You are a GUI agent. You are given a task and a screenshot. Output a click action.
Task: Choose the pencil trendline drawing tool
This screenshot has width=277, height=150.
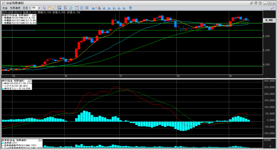(54, 8)
